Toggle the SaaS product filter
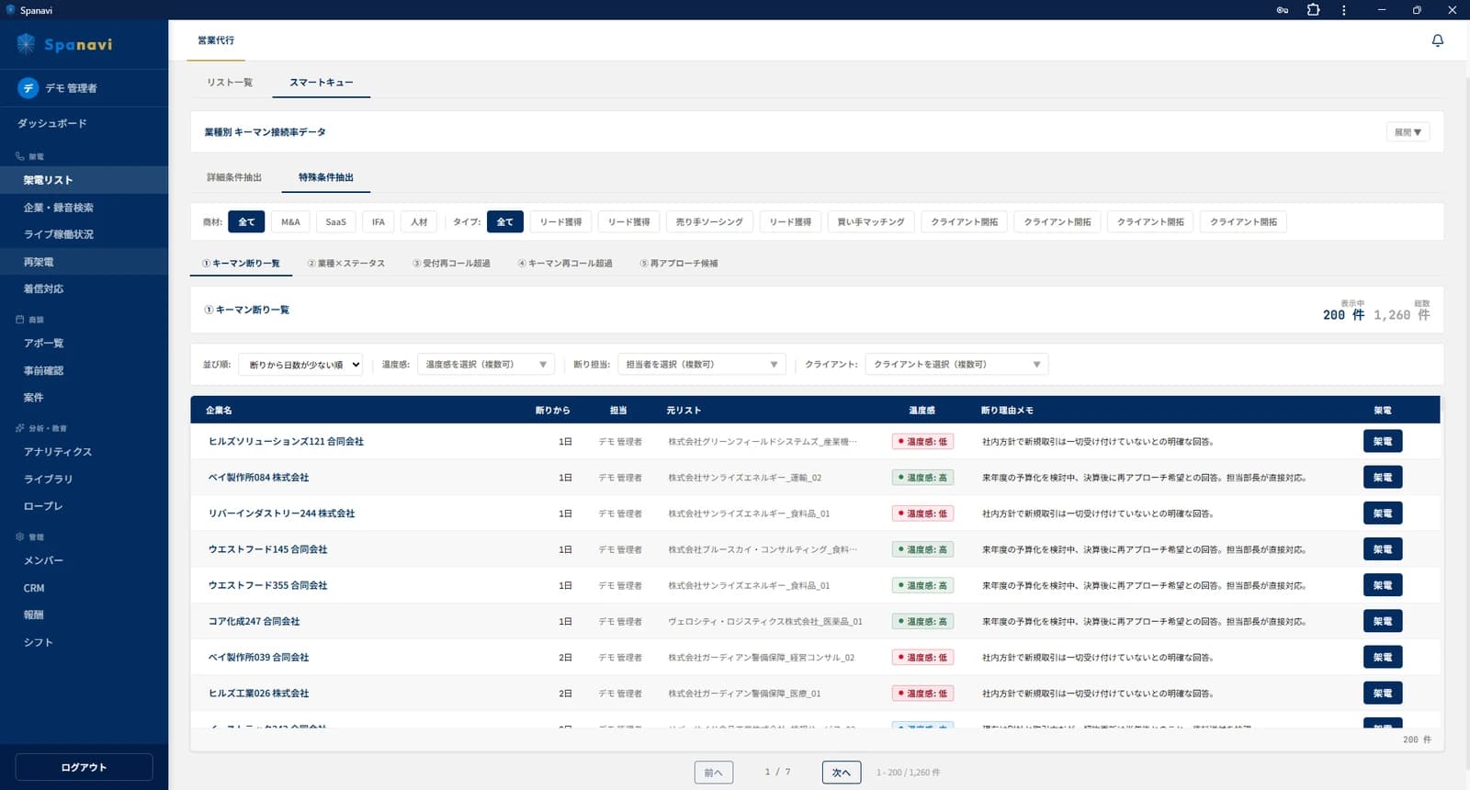 (x=336, y=222)
